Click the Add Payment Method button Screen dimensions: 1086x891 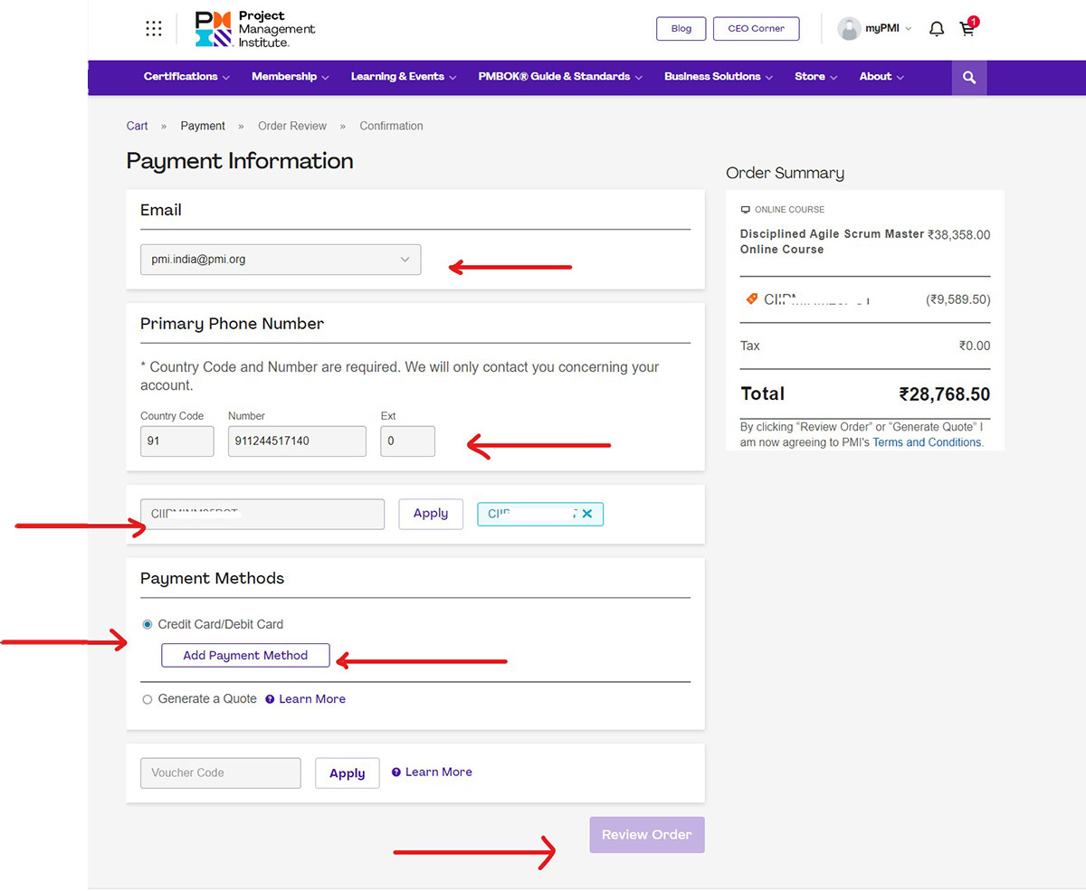(x=245, y=656)
